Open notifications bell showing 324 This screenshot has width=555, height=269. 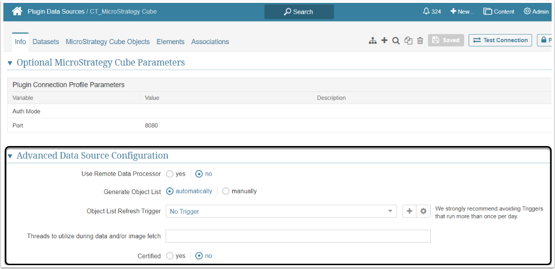click(432, 12)
